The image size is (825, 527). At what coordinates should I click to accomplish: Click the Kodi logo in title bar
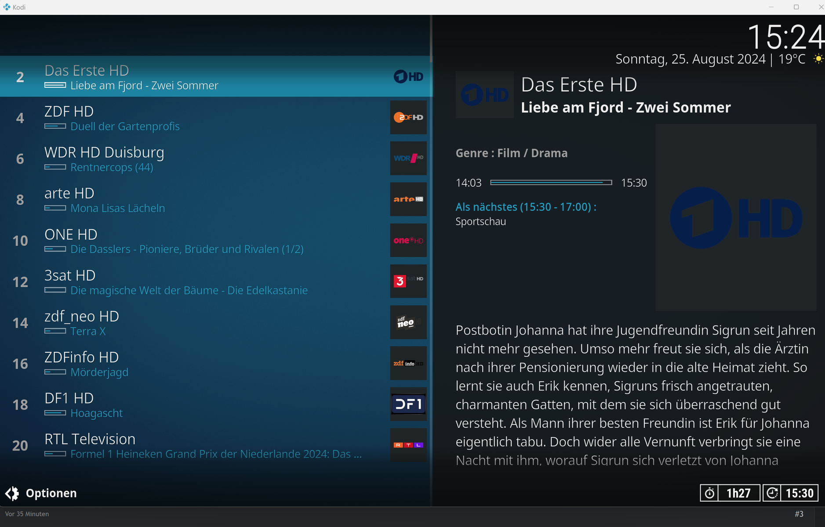click(7, 7)
